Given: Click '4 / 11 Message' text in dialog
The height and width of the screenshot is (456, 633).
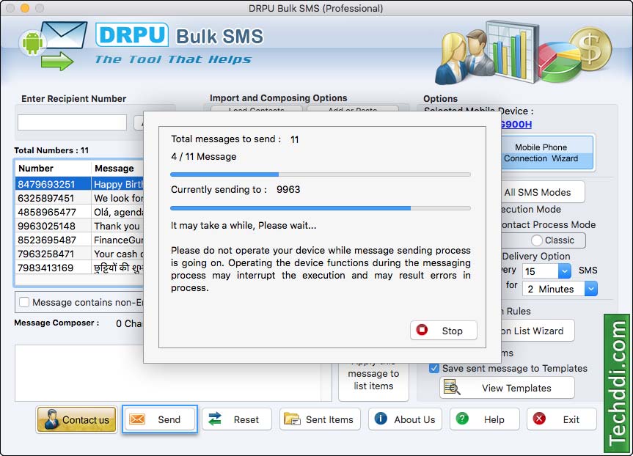Looking at the screenshot, I should click(x=203, y=157).
